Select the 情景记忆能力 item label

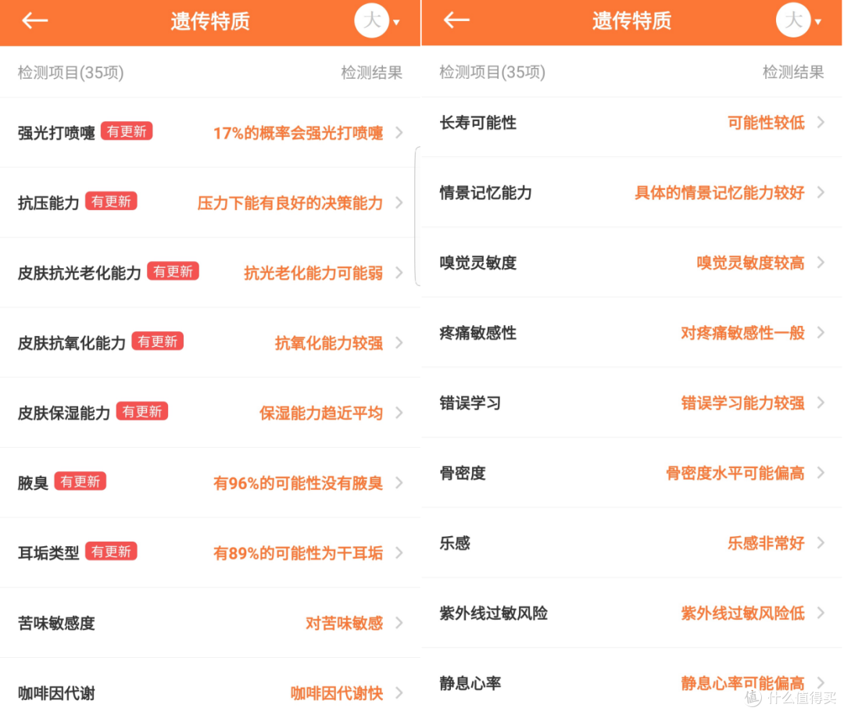click(485, 193)
